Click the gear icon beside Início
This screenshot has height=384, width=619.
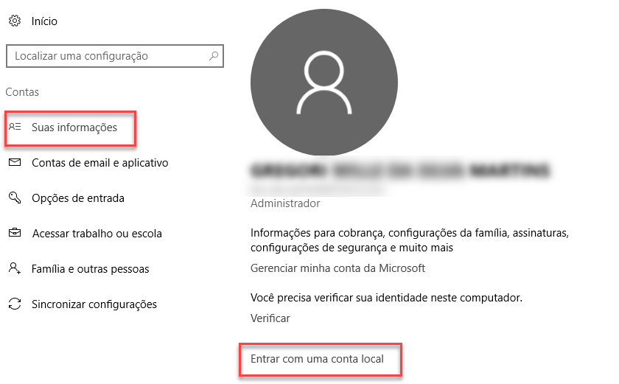click(15, 21)
